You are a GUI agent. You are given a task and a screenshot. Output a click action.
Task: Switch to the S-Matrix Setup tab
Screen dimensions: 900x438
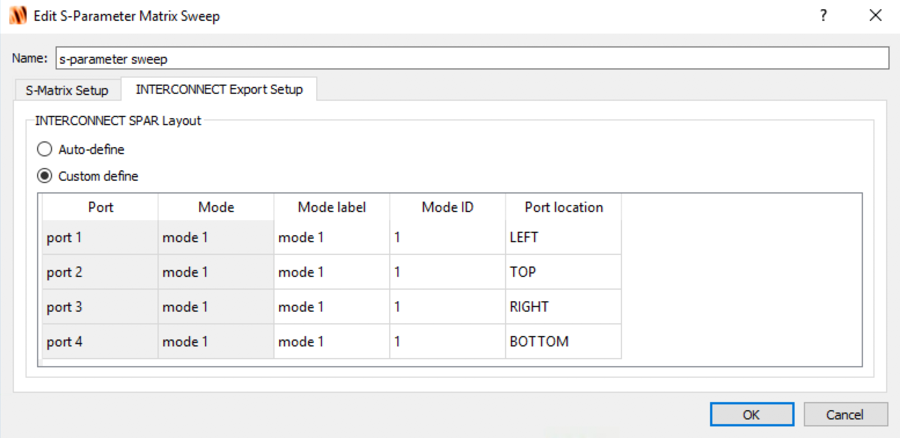[x=67, y=90]
